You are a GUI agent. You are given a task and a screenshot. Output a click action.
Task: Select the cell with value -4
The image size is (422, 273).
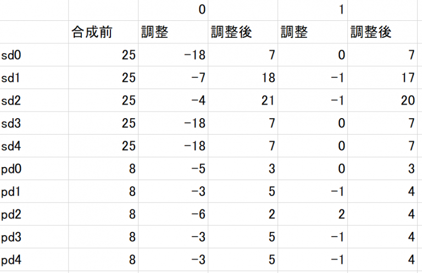173,101
